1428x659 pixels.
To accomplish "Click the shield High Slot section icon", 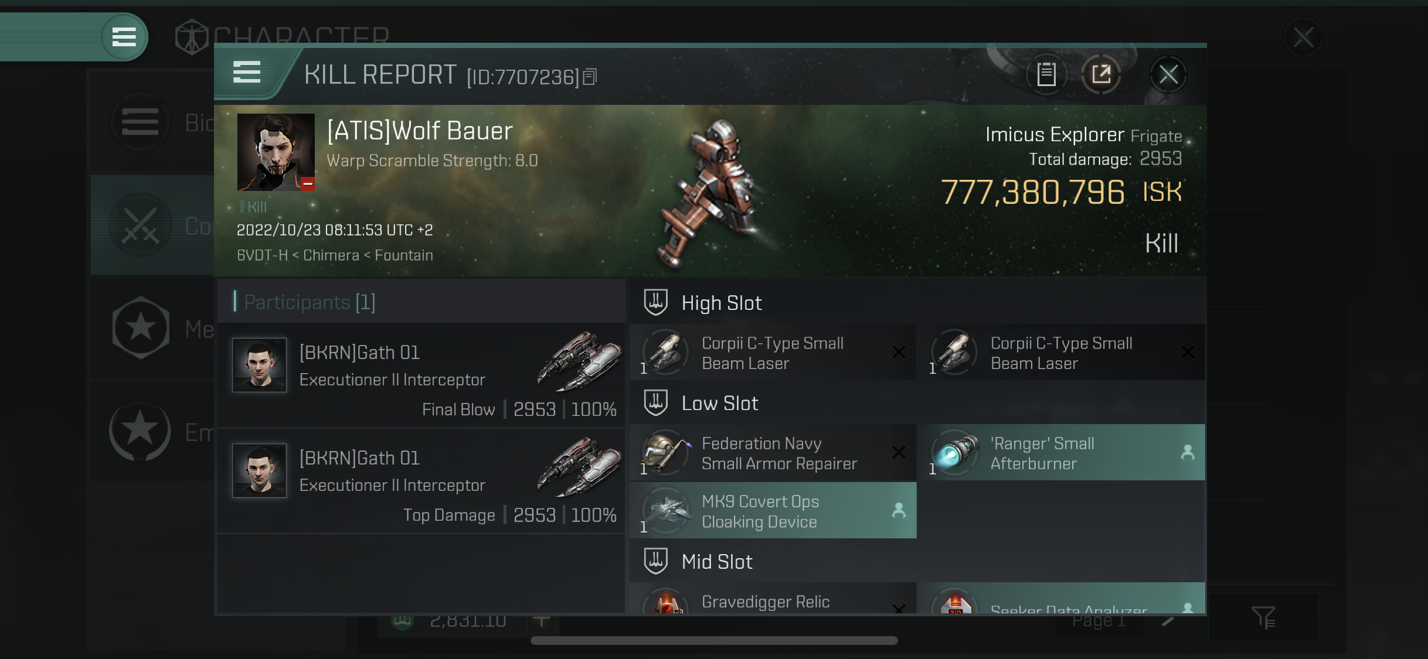I will (x=655, y=302).
